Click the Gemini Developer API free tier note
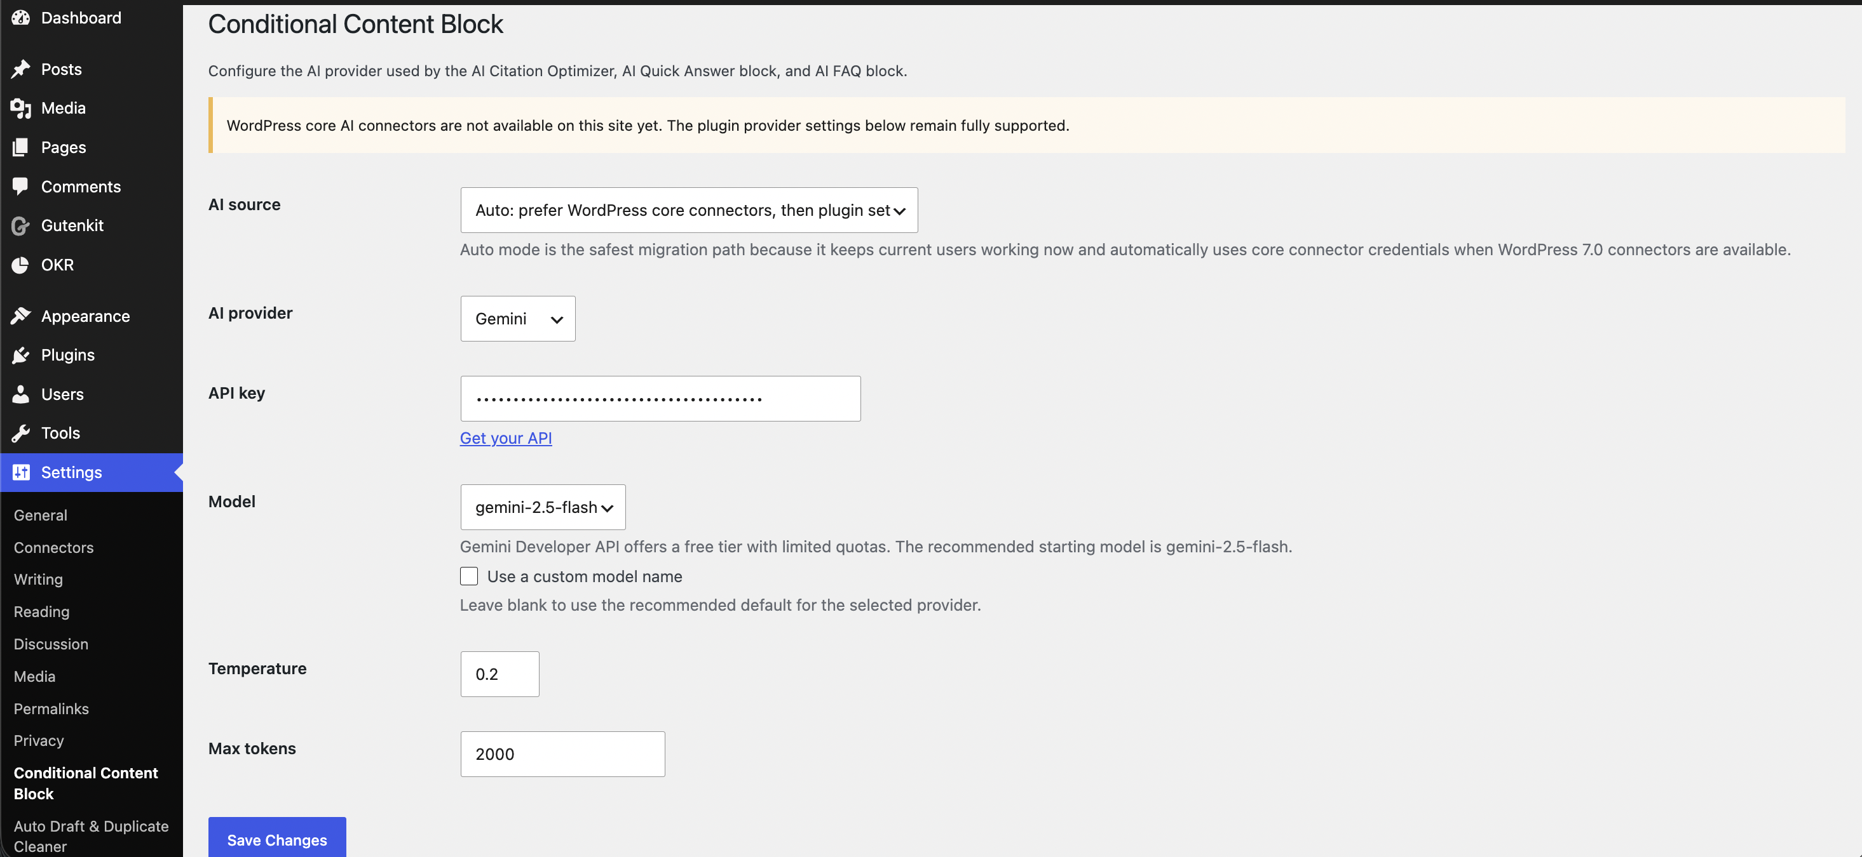 click(876, 547)
